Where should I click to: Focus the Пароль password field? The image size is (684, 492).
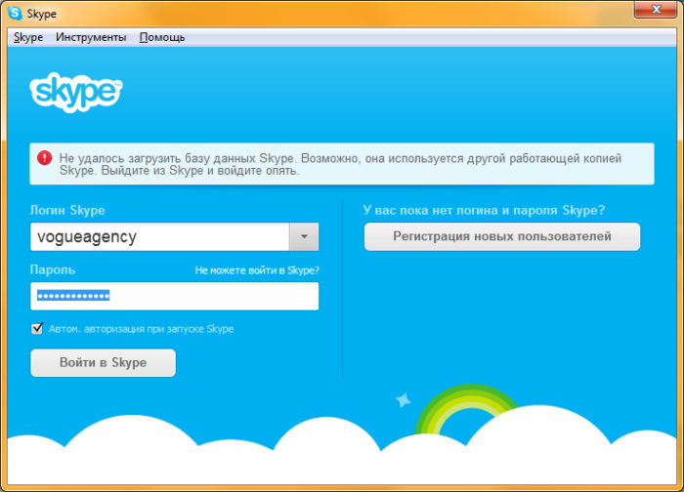pyautogui.click(x=174, y=296)
